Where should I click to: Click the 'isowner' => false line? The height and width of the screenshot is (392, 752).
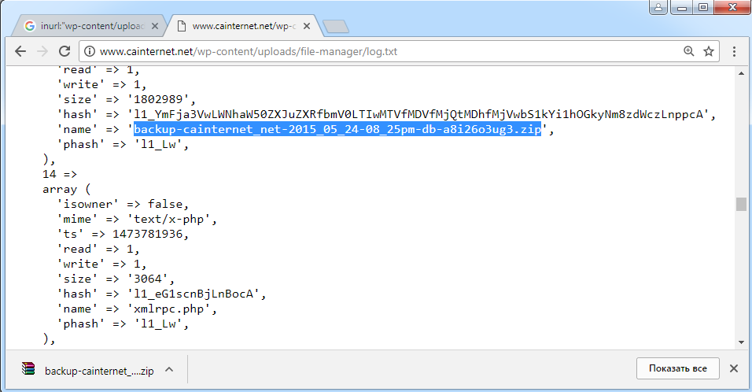(x=123, y=205)
